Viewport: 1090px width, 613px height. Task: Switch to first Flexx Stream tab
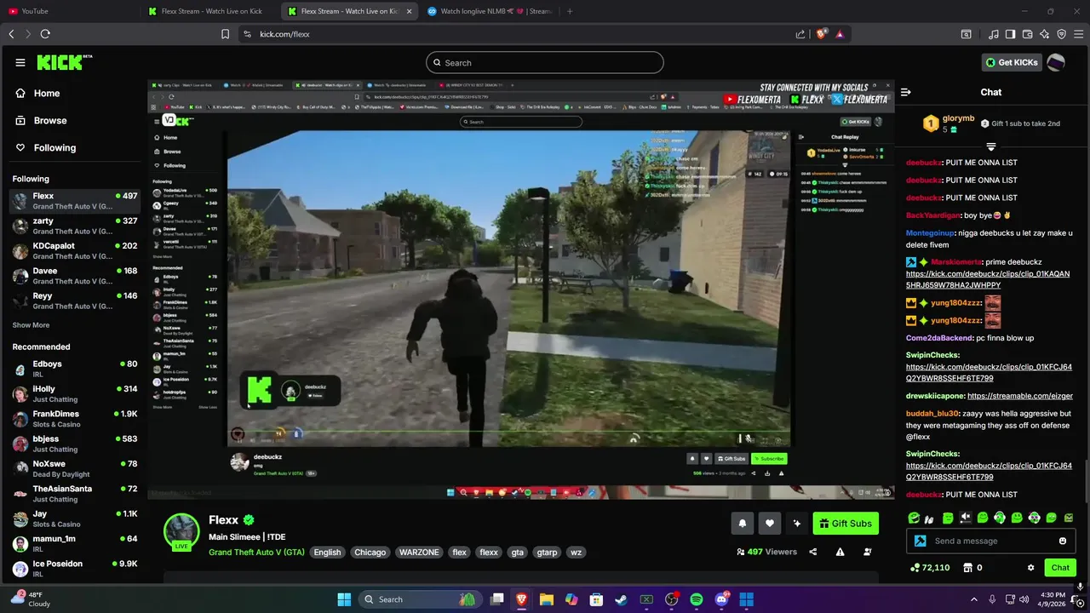point(209,11)
